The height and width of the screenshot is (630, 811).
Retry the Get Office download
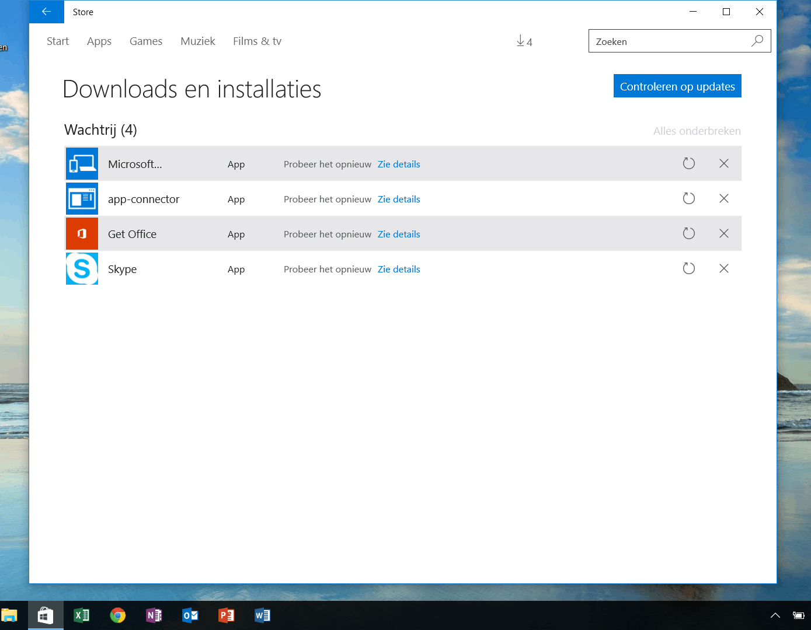pos(689,233)
